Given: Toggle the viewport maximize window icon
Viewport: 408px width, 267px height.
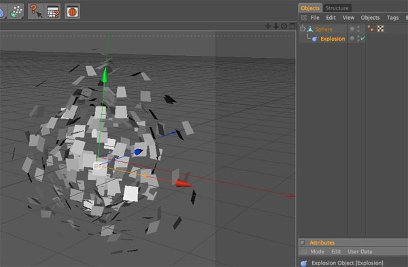Looking at the screenshot, I should pos(292,26).
